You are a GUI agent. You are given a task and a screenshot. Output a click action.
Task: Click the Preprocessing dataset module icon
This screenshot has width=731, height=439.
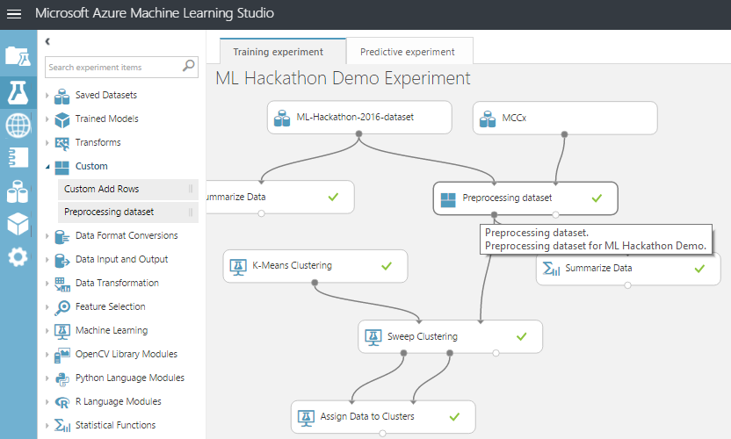coord(448,200)
